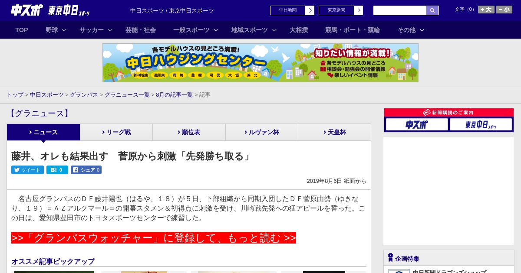Click the 東京中日スポーツ logo in the header

click(69, 10)
